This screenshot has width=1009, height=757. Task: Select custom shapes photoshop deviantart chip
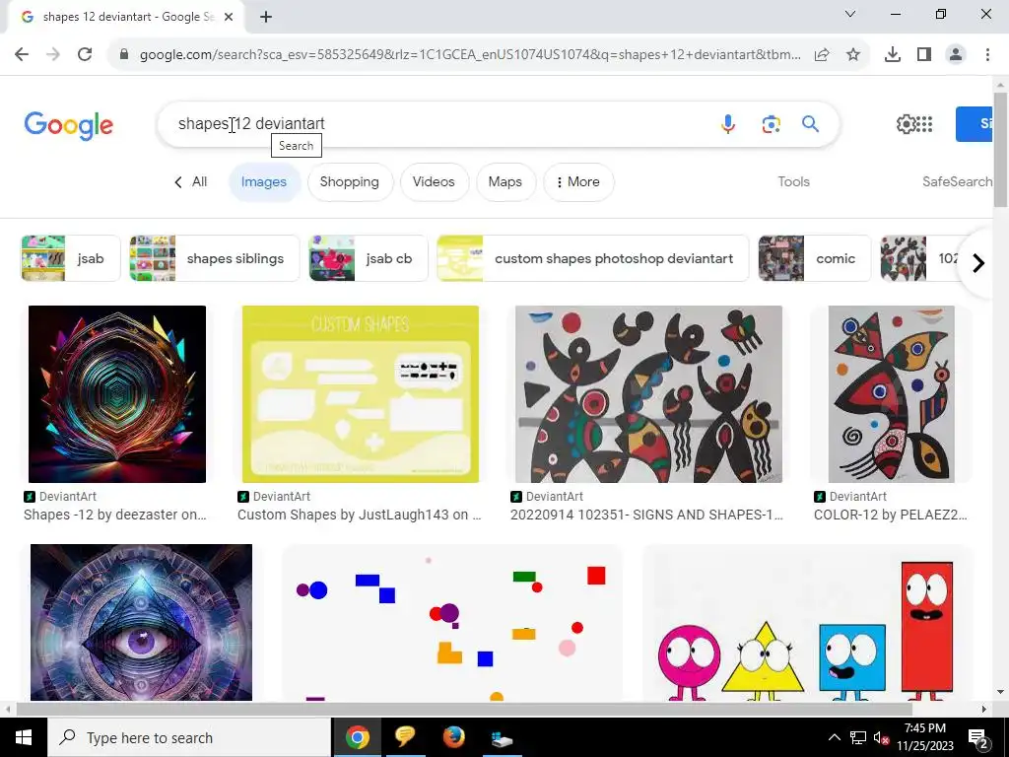tap(592, 258)
